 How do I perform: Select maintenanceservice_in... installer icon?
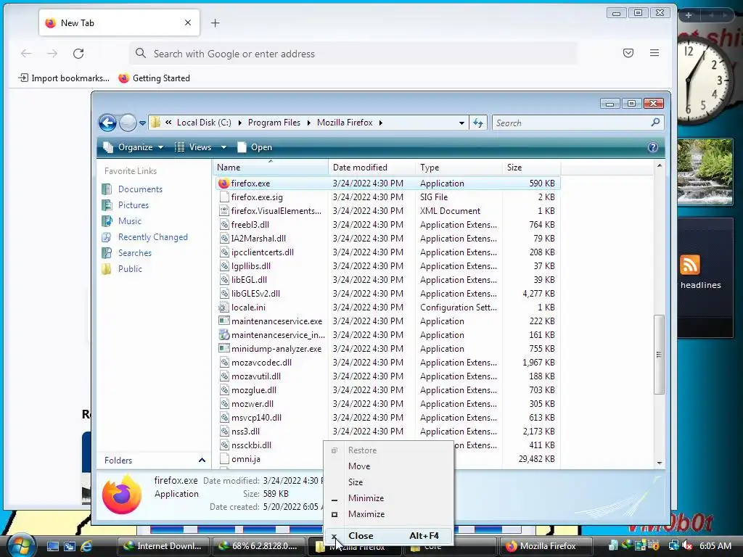(223, 334)
